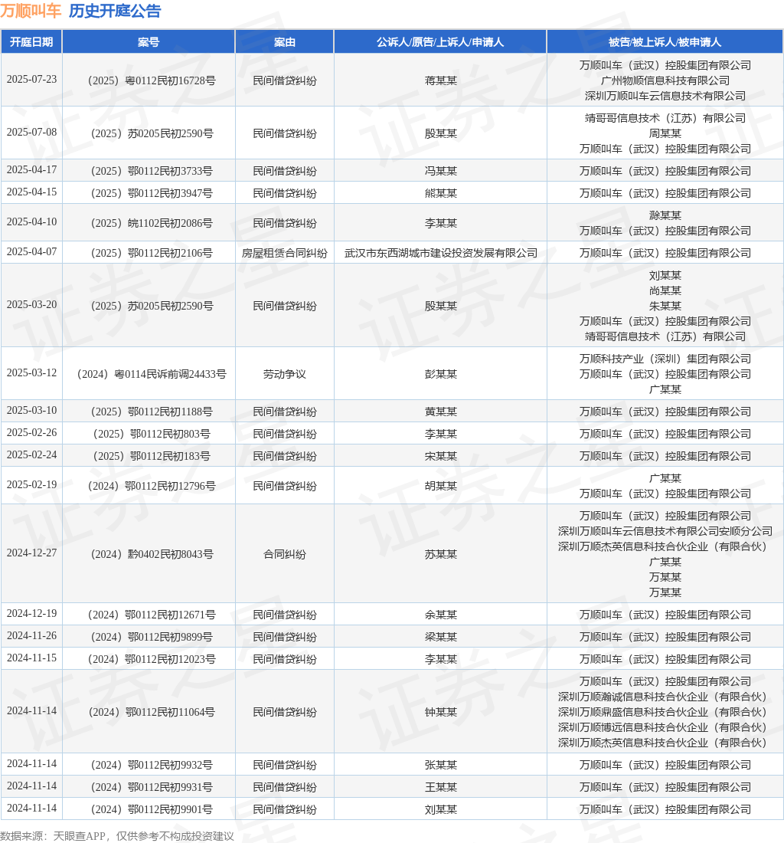This screenshot has width=784, height=843.
Task: Click the 劳动争议 case cause
Action: click(285, 374)
